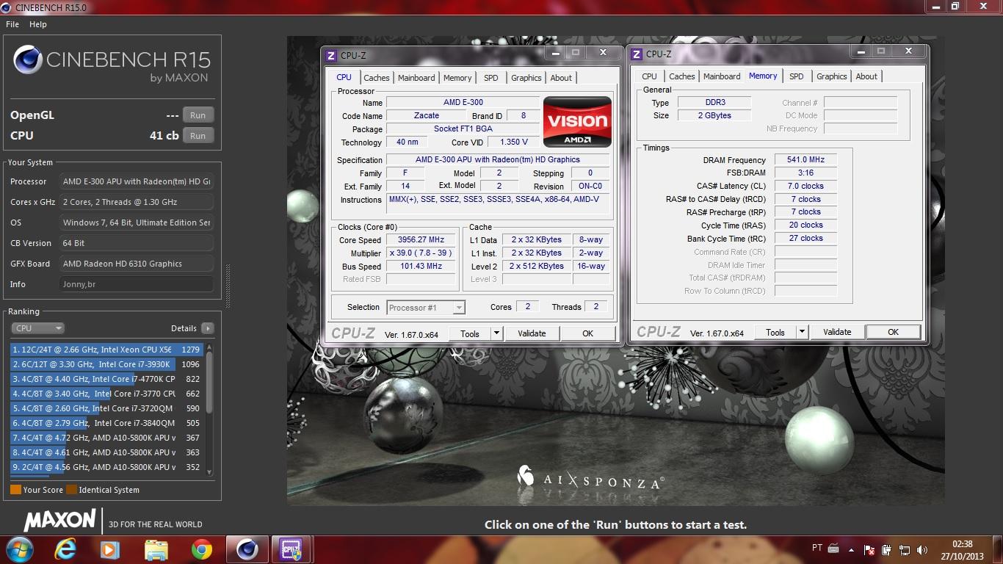Click Validate in the CPU-Z CPU window
This screenshot has width=1003, height=564.
pyautogui.click(x=532, y=333)
